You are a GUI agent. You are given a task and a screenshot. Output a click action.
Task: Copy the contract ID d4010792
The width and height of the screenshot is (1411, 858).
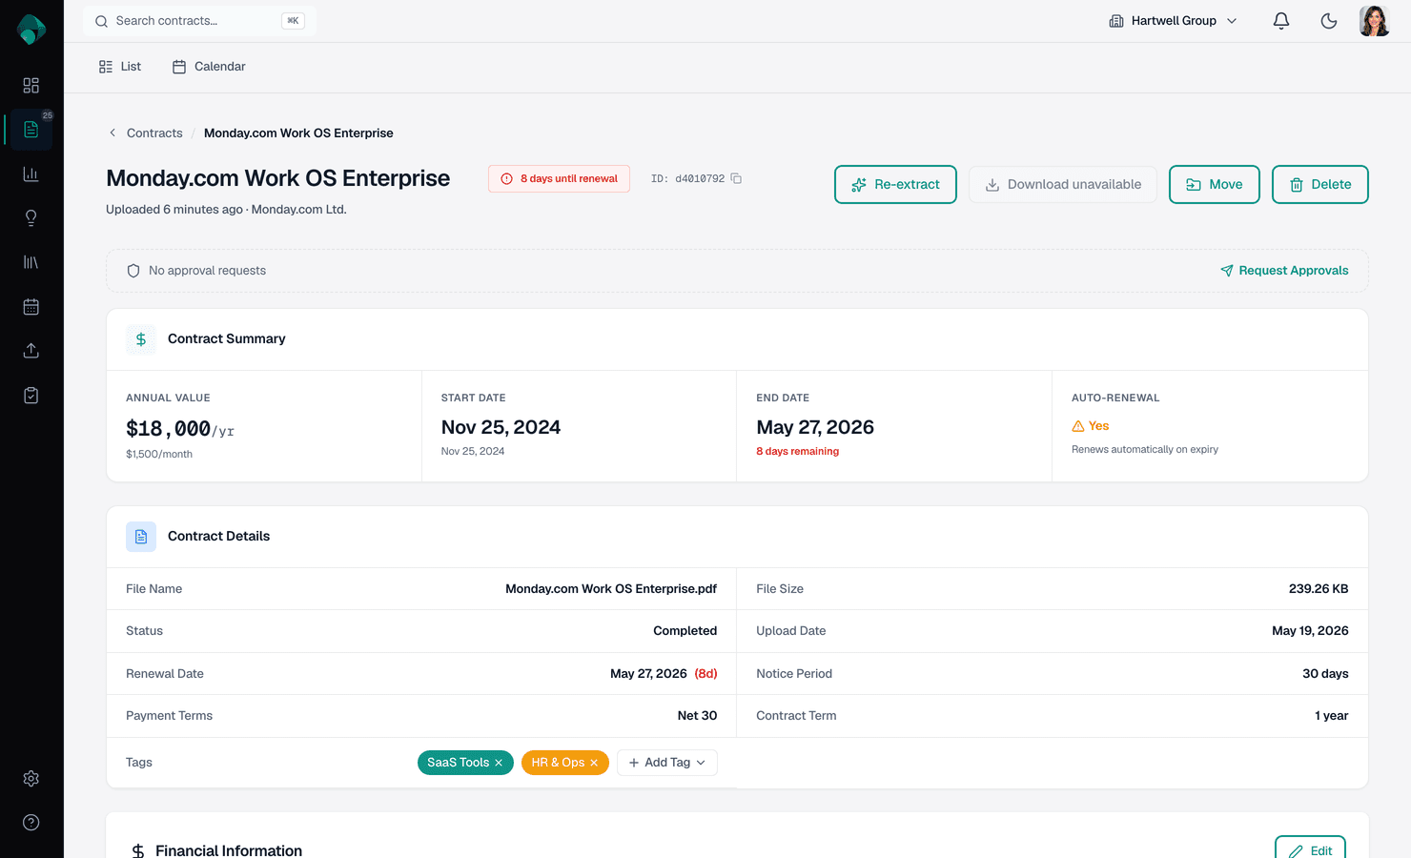(736, 178)
